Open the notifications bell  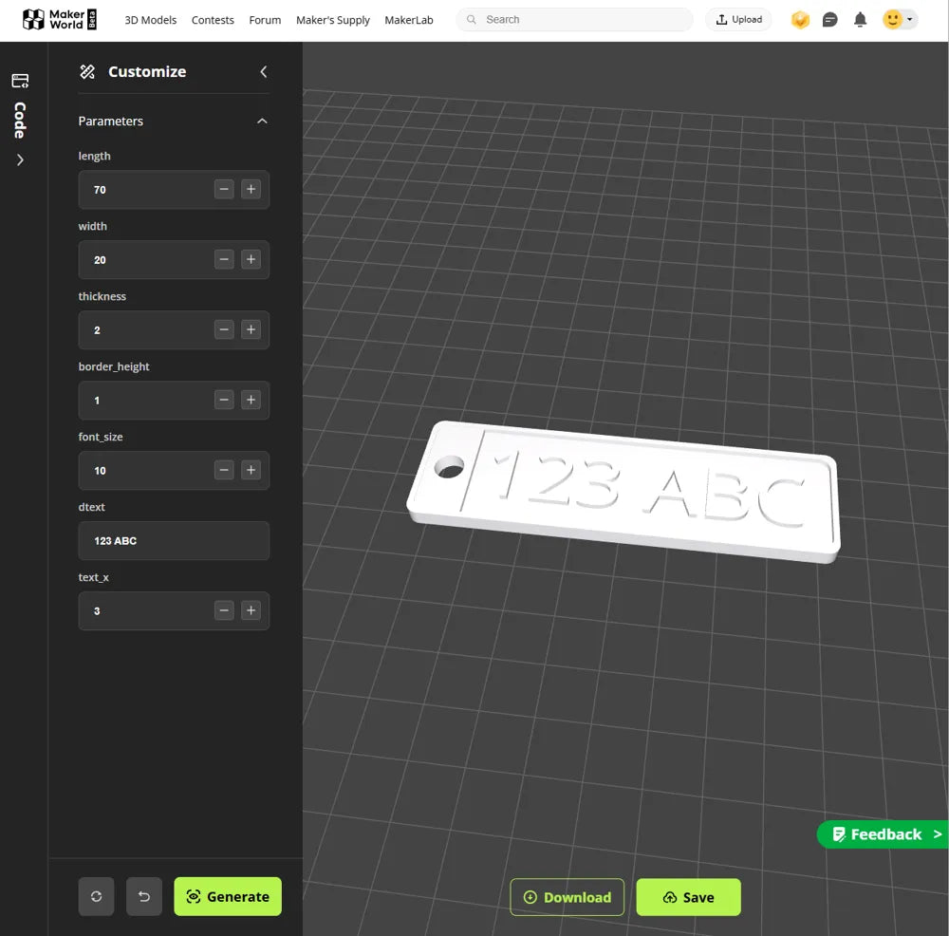(x=861, y=18)
